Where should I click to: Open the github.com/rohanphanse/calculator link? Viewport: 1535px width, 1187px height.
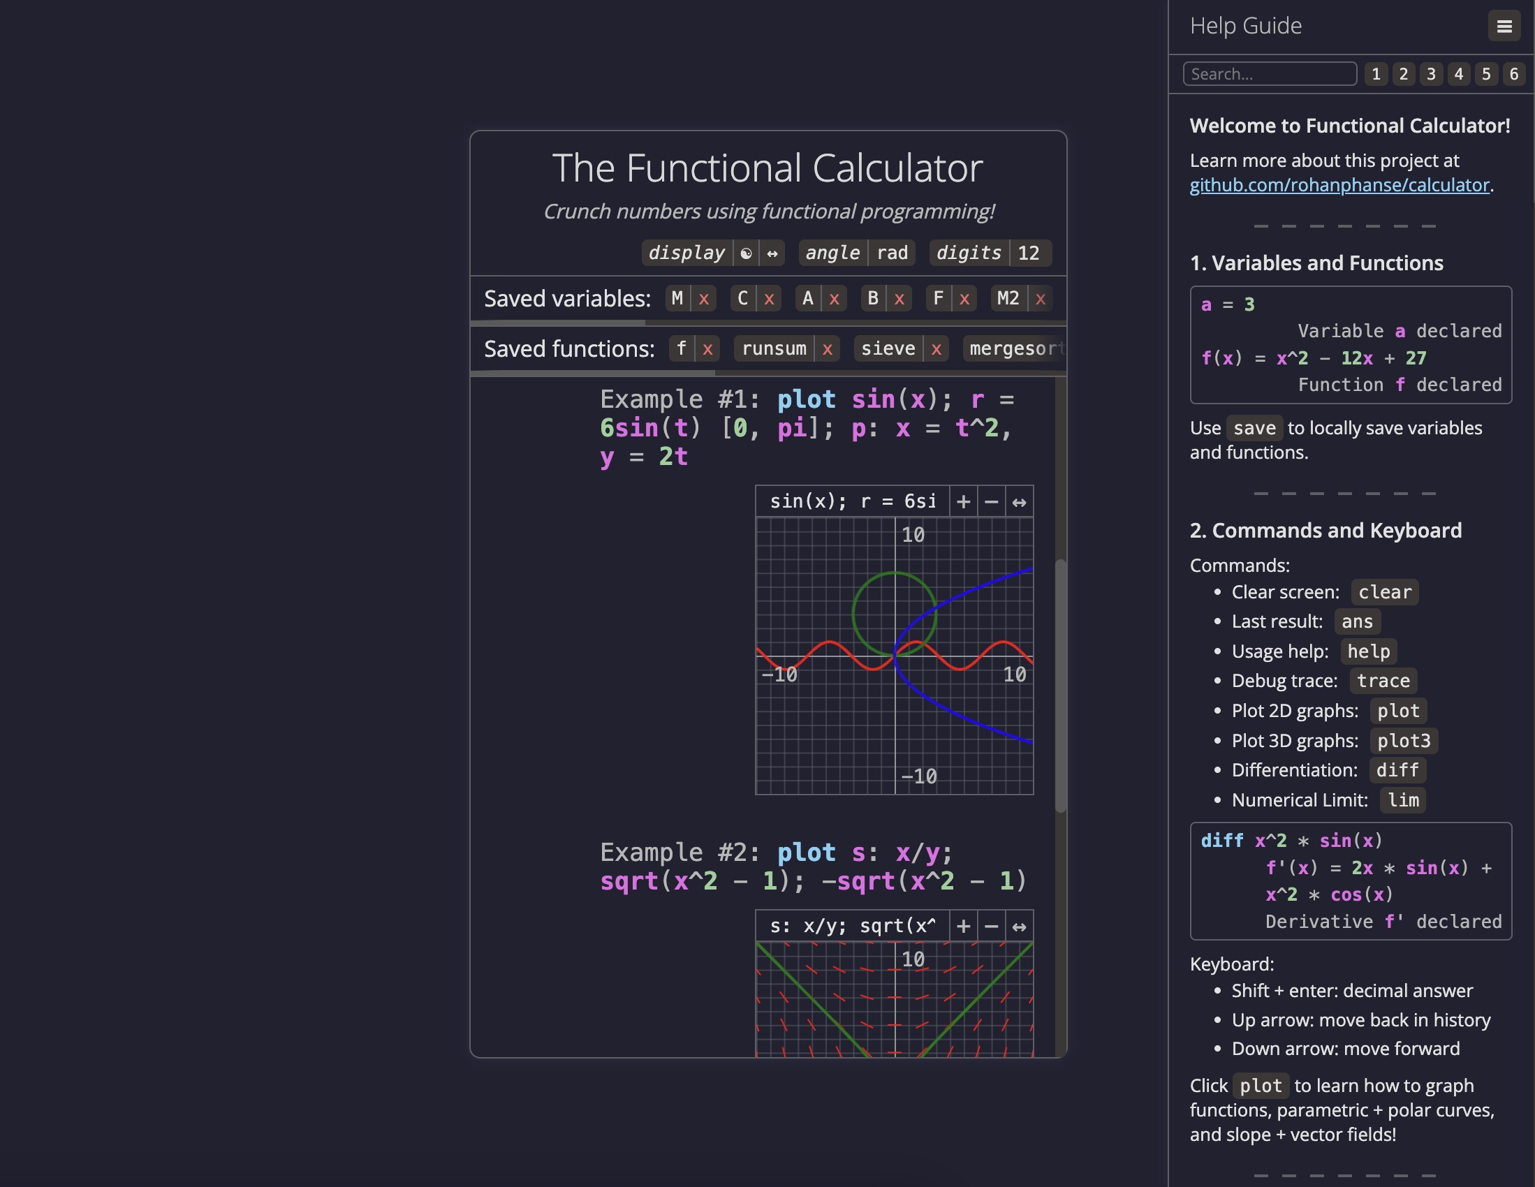[x=1339, y=185]
